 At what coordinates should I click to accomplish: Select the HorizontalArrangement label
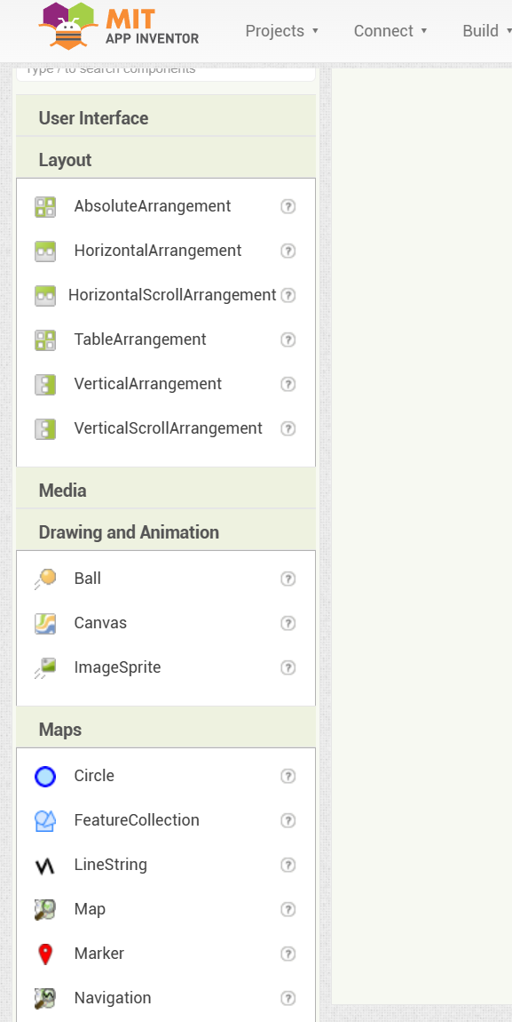[x=157, y=251]
